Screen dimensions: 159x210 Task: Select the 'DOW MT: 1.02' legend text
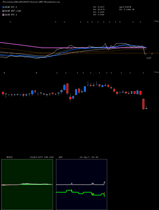click(x=13, y=11)
